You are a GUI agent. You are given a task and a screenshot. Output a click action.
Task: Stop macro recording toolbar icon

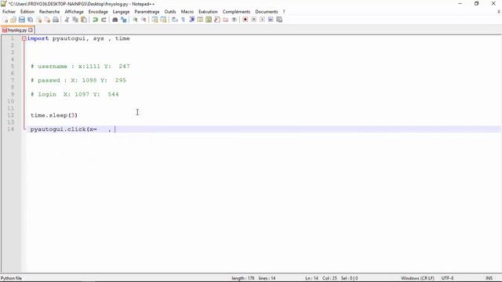253,20
